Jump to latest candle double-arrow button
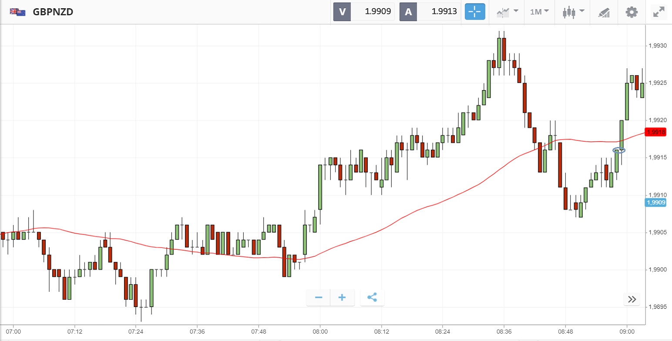 pyautogui.click(x=632, y=299)
